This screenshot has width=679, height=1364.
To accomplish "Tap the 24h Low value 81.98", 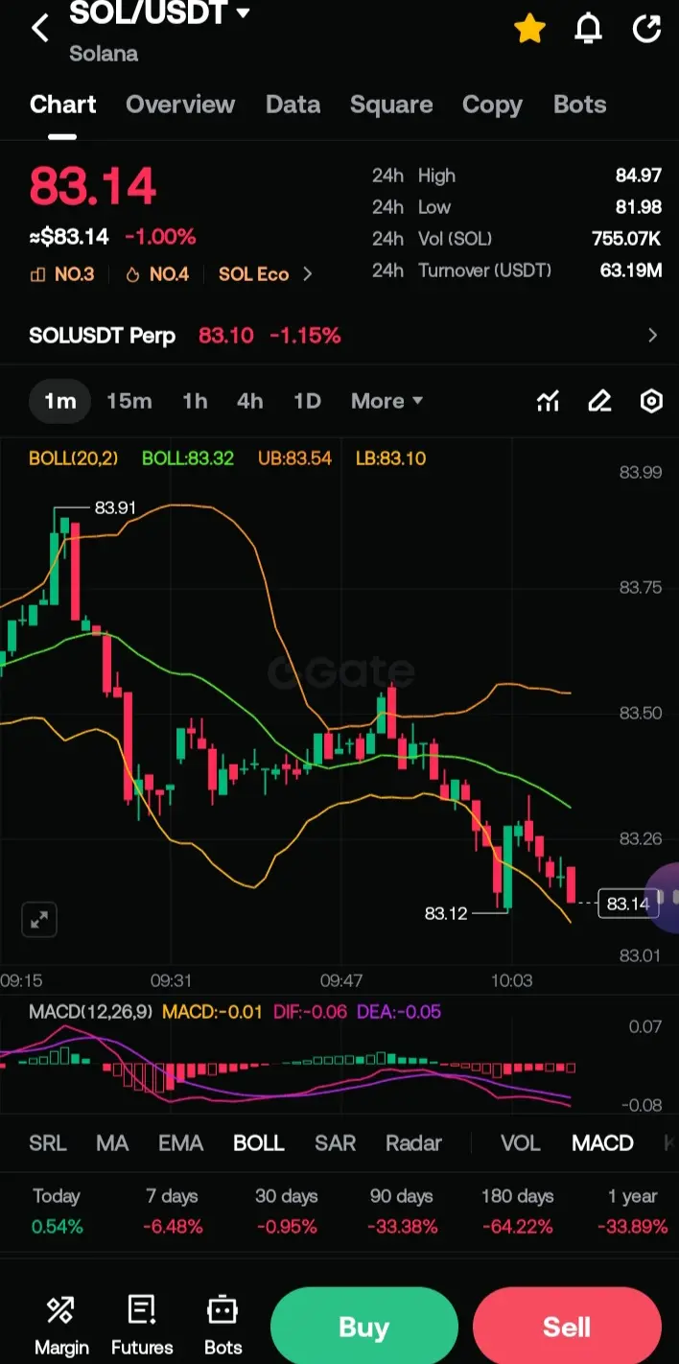I will [639, 207].
